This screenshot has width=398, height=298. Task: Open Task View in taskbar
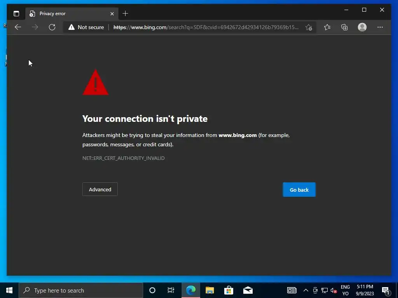(x=171, y=290)
